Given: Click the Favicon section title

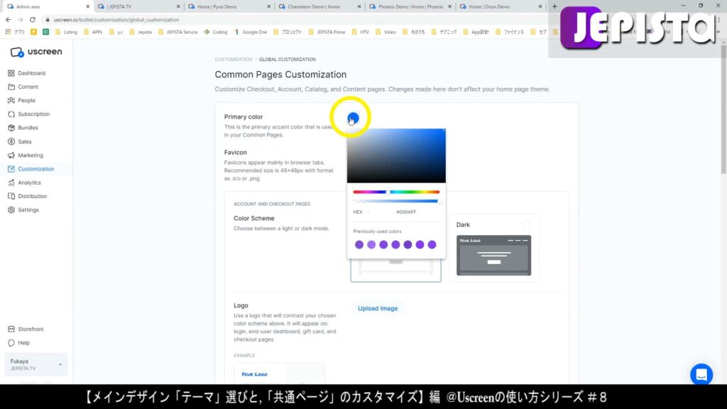Looking at the screenshot, I should (236, 153).
